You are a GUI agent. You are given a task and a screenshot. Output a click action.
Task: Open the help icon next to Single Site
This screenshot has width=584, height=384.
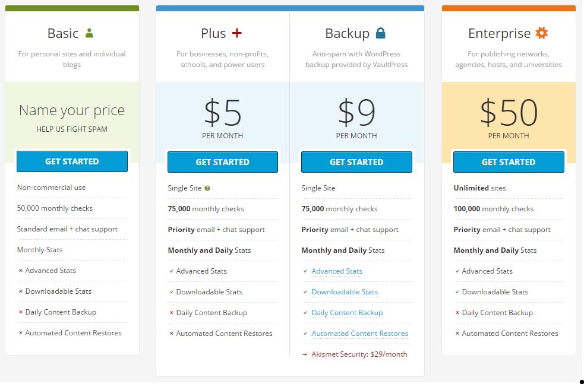[x=207, y=188]
